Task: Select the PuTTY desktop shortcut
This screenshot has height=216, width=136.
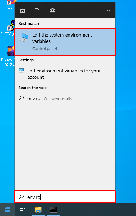Action: (x=8, y=28)
